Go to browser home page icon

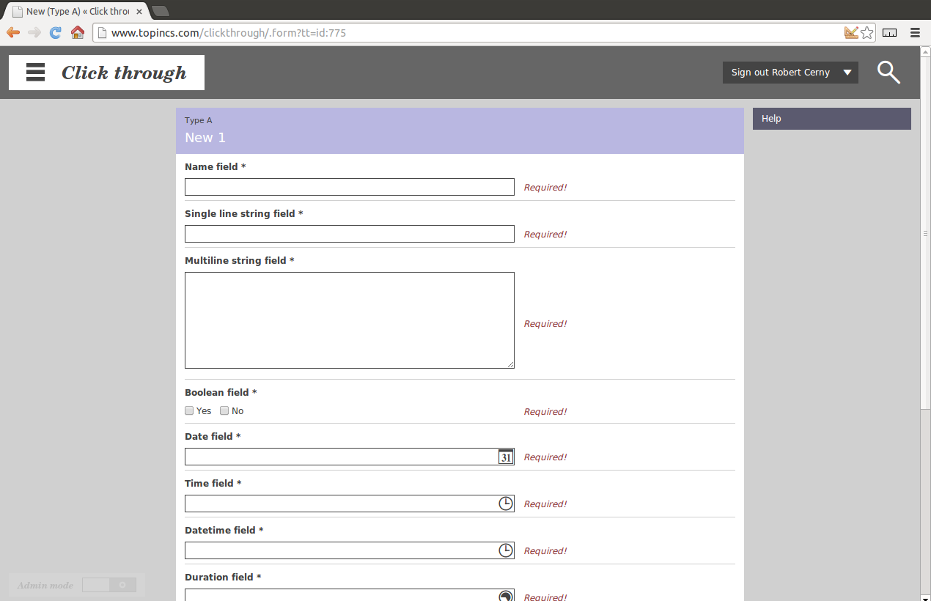[x=77, y=32]
